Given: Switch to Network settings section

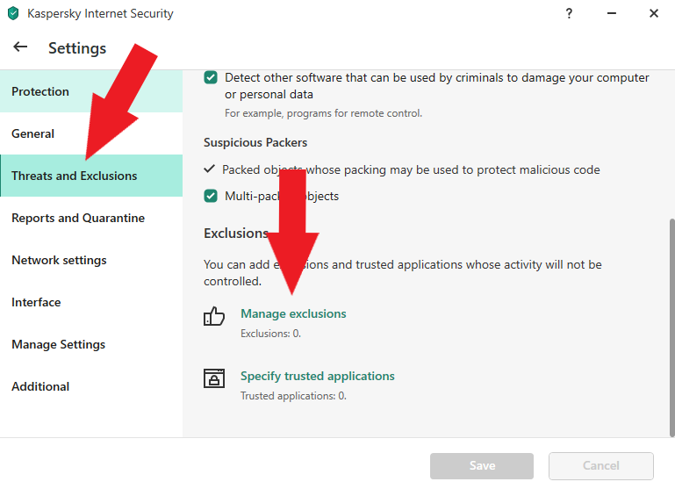Looking at the screenshot, I should point(59,260).
